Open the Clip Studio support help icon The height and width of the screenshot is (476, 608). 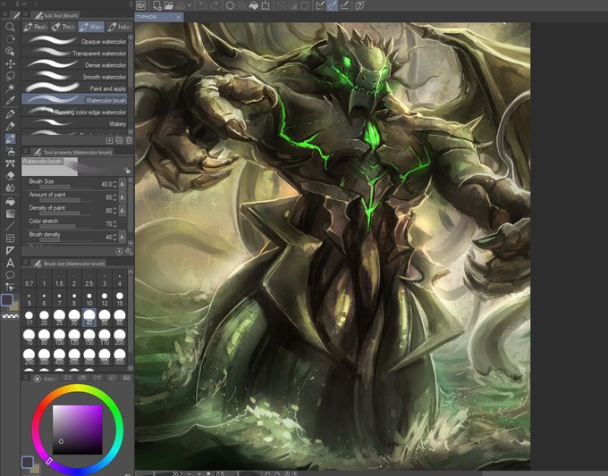[x=359, y=5]
